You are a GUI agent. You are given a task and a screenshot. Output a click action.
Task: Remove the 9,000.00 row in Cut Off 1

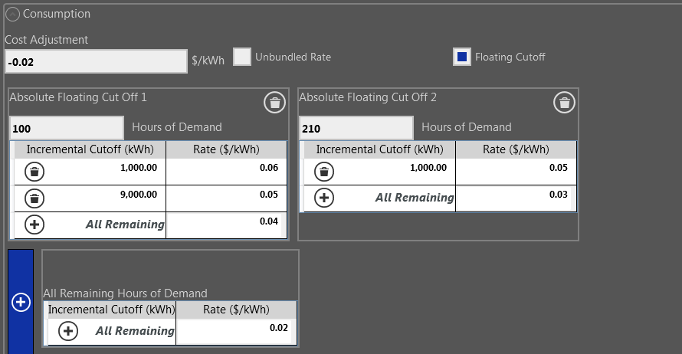[34, 198]
